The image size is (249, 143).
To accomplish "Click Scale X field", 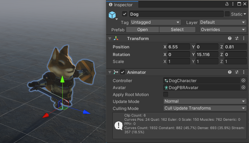I will pyautogui.click(x=179, y=61).
